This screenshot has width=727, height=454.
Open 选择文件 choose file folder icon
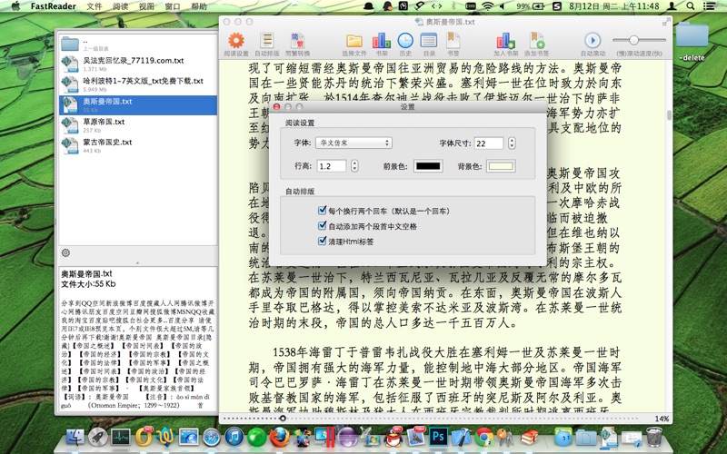pyautogui.click(x=354, y=41)
